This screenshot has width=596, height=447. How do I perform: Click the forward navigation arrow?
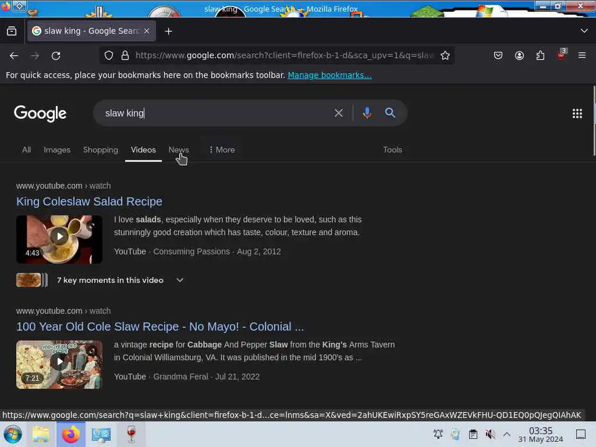pyautogui.click(x=35, y=56)
